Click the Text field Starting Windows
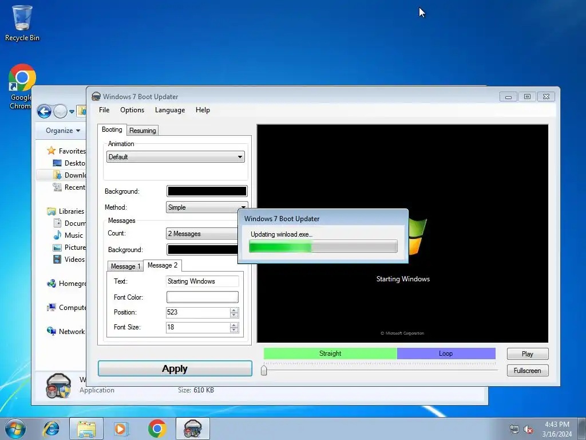This screenshot has height=440, width=586. [x=202, y=281]
